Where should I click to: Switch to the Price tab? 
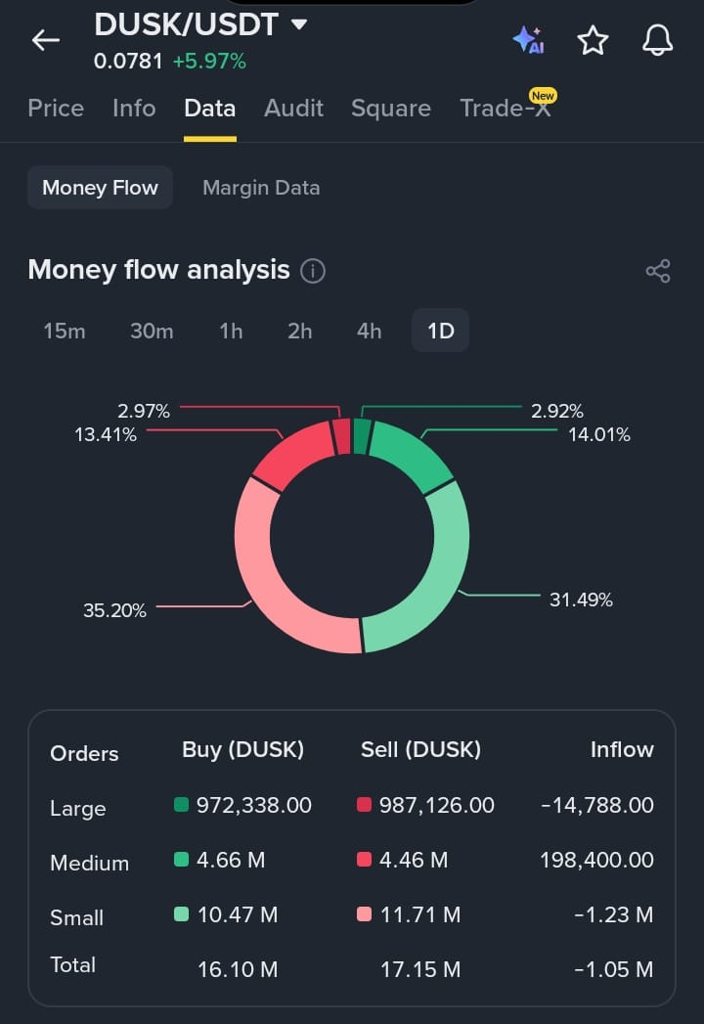[x=56, y=109]
